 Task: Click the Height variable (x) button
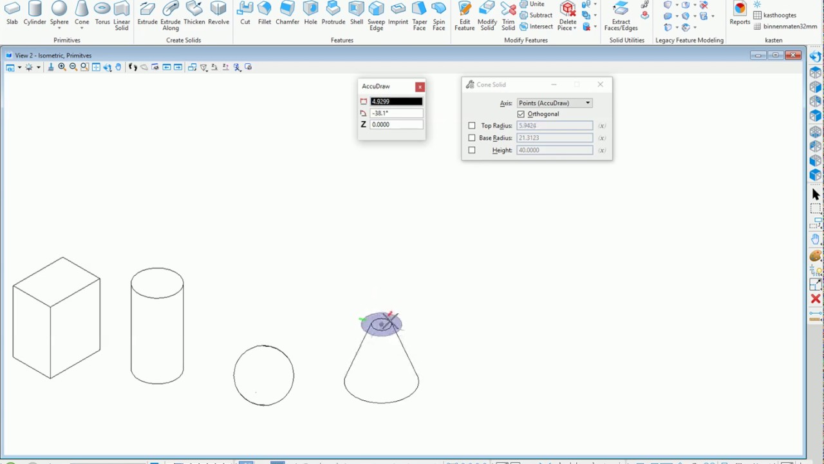[602, 150]
